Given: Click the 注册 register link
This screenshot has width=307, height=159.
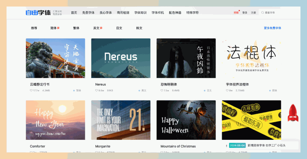Looking at the screenshot, I should pos(253,13).
